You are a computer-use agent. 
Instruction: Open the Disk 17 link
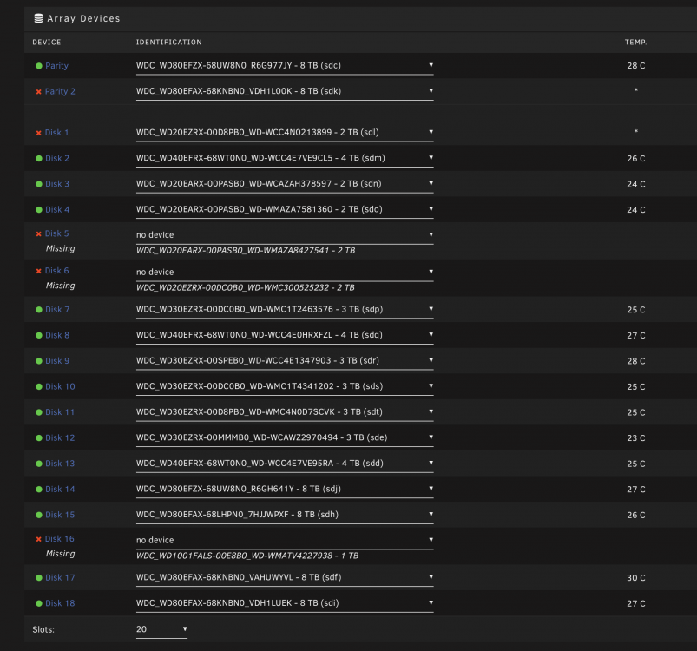(60, 578)
